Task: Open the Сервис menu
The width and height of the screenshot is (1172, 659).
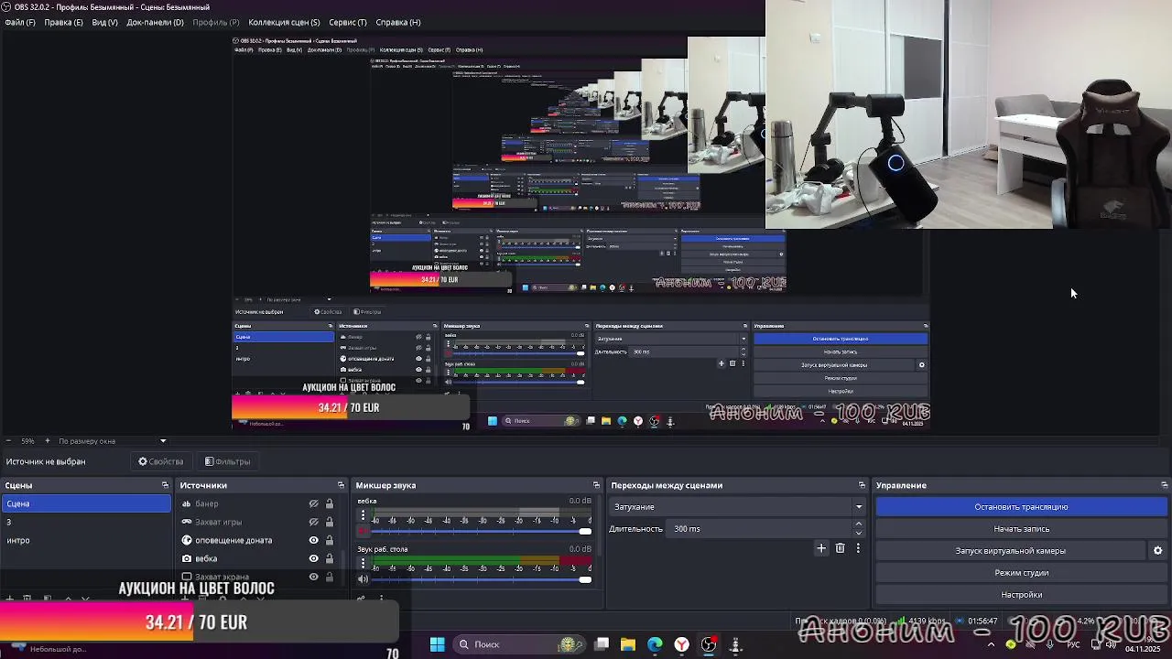Action: click(348, 22)
